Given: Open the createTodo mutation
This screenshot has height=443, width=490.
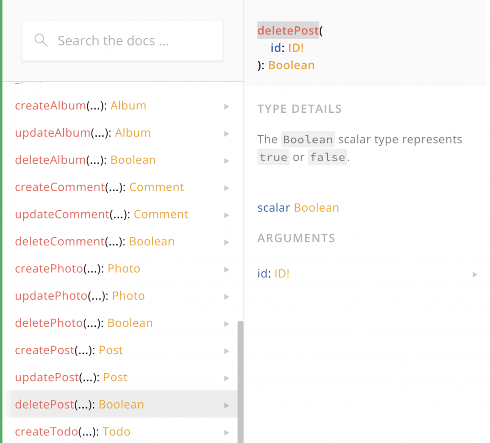Looking at the screenshot, I should [46, 432].
